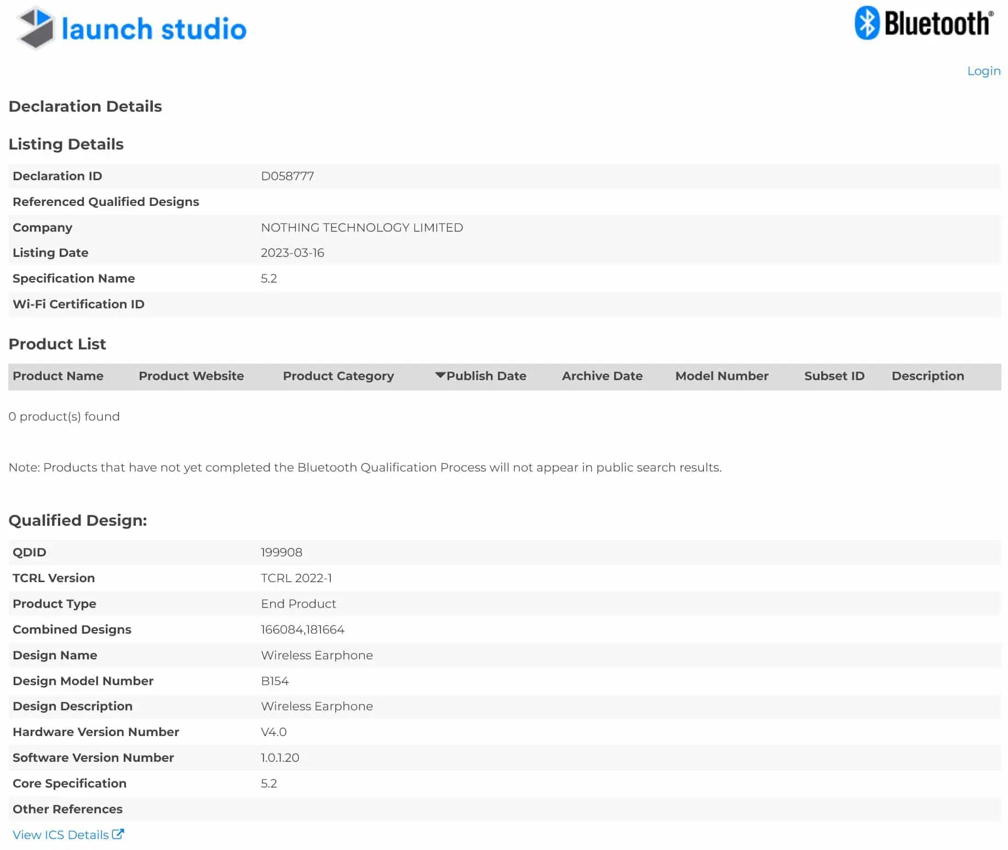
Task: Click the Product List heading
Action: (57, 344)
